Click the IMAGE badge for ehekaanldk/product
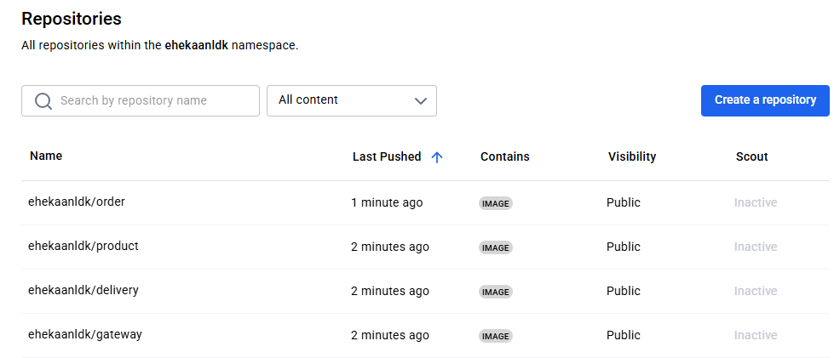Viewport: 834px width, 358px height. click(496, 247)
